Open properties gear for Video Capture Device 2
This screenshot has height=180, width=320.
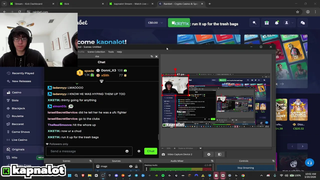pos(209,154)
